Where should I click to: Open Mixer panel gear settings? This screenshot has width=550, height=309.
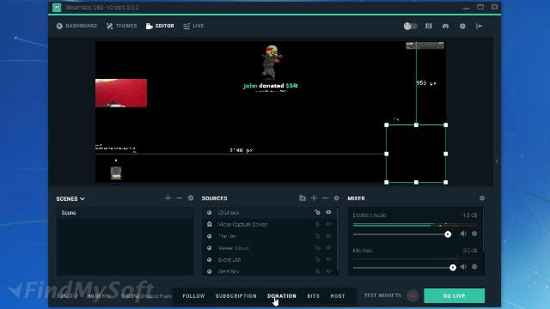click(x=482, y=198)
